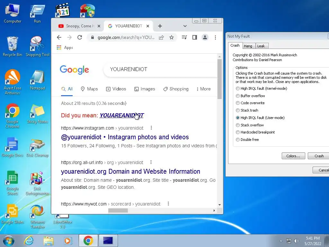This screenshot has width=329, height=247.
Task: Filter Google results by Maps
Action: coord(89,89)
